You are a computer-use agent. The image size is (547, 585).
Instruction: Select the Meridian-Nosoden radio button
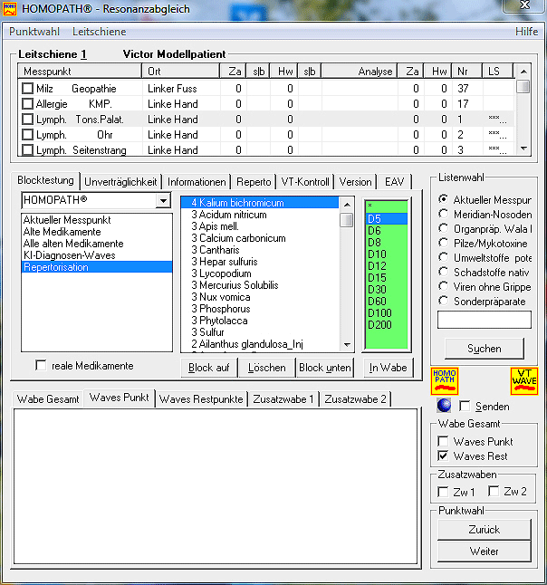pyautogui.click(x=443, y=214)
